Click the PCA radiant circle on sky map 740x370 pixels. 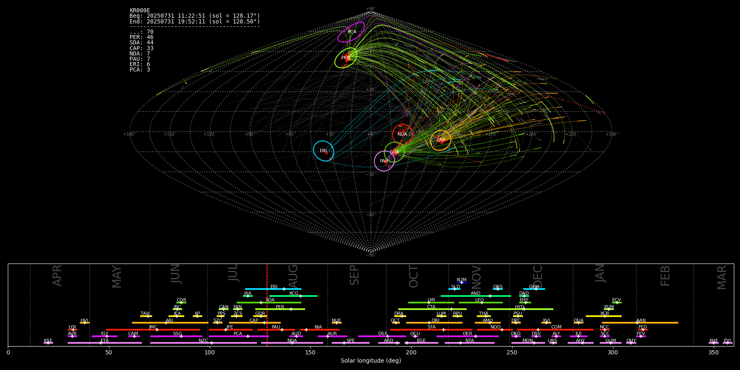[x=351, y=32]
